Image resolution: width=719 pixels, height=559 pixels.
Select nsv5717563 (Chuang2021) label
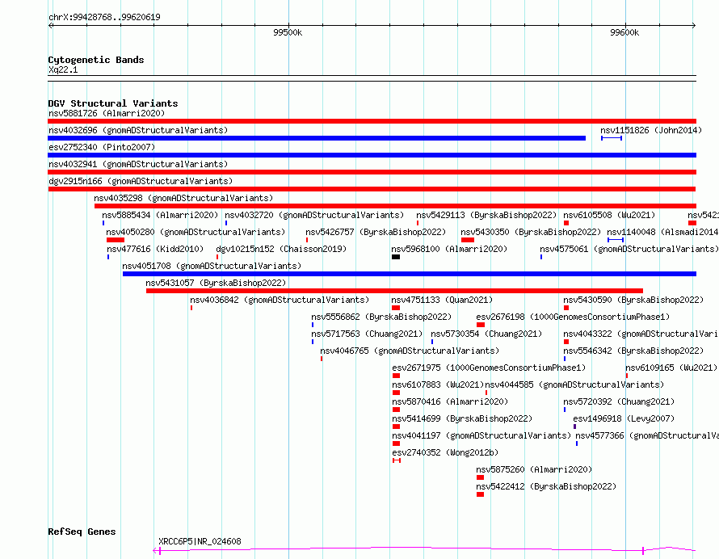pyautogui.click(x=367, y=334)
